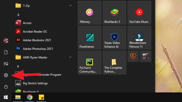The image size is (182, 102).
Task: Launch the Wondershare Filmora 11 tile
Action: pos(139,38)
